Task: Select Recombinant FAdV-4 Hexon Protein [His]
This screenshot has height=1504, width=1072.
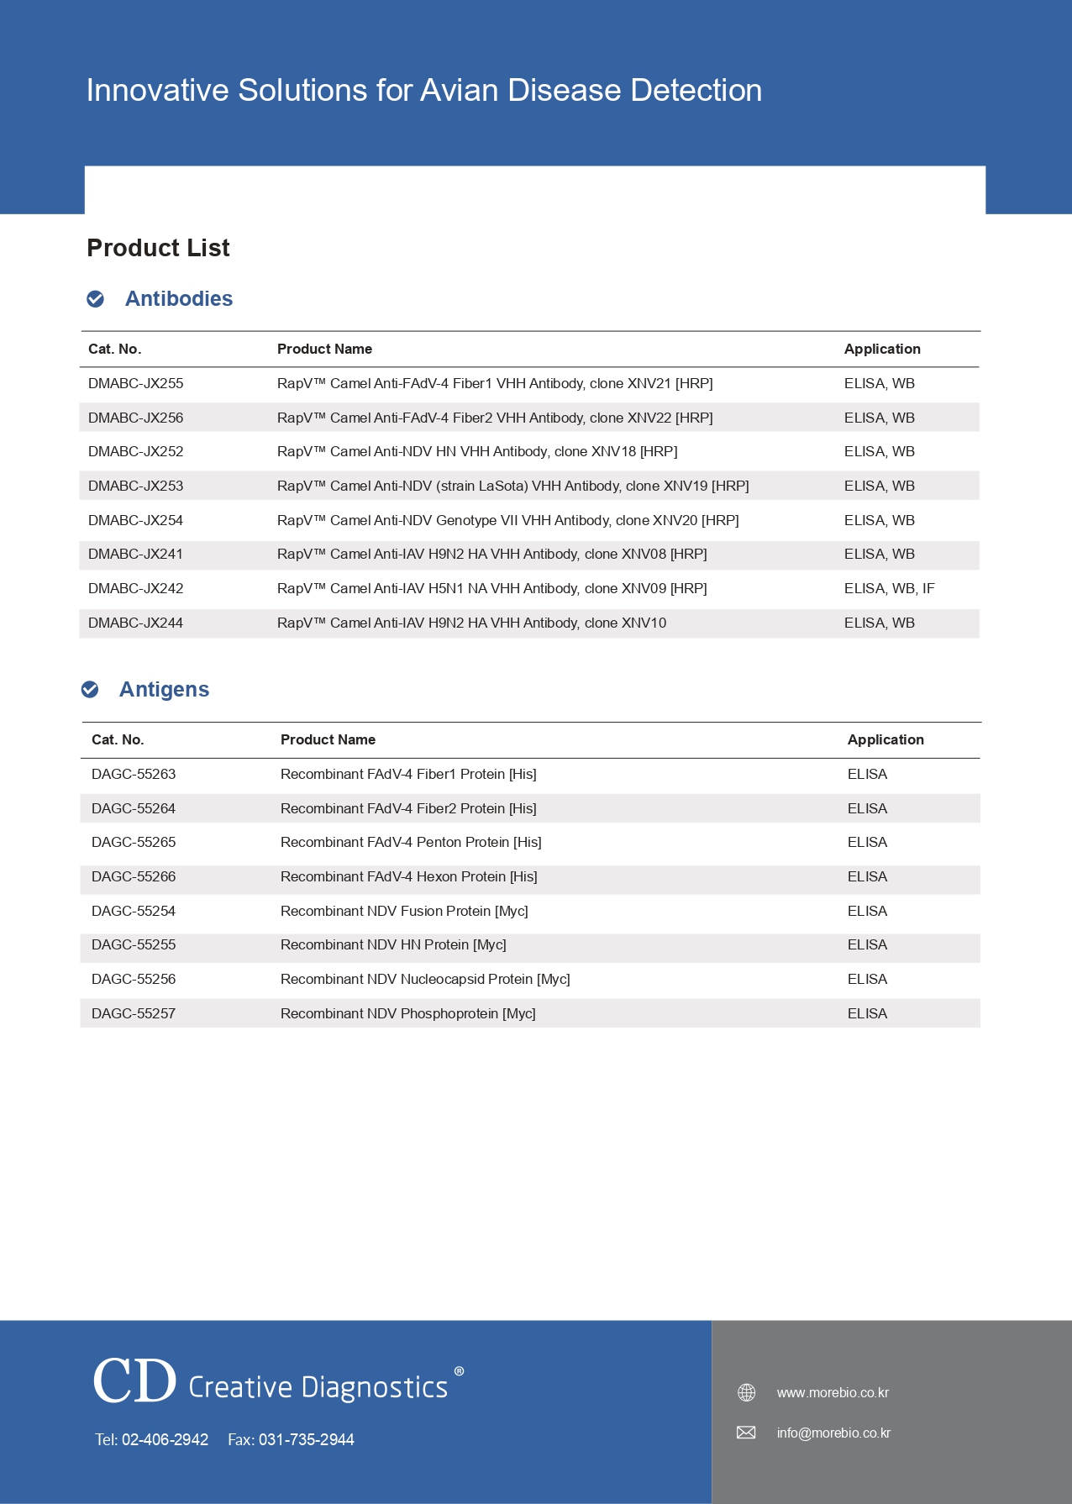Action: pos(409,876)
